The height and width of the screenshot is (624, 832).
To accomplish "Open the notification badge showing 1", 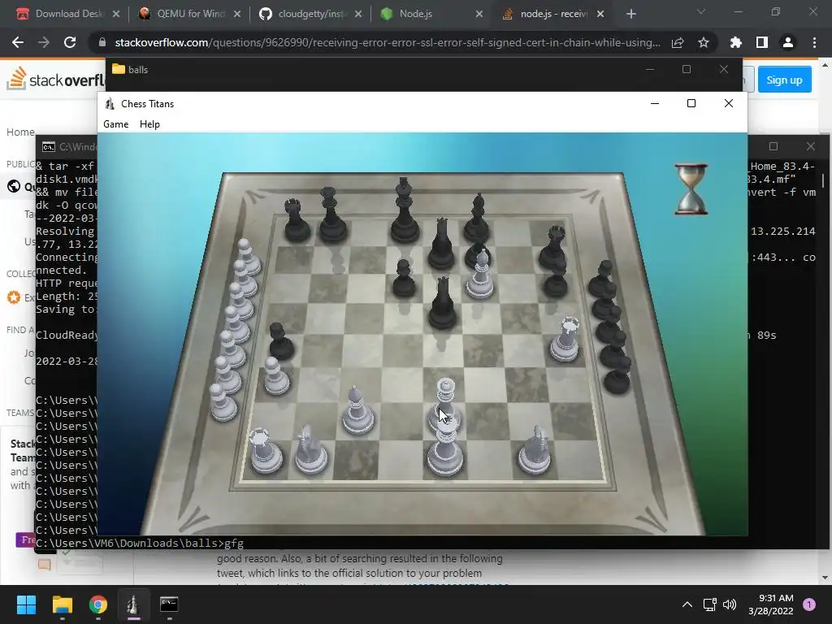I will pos(809,604).
